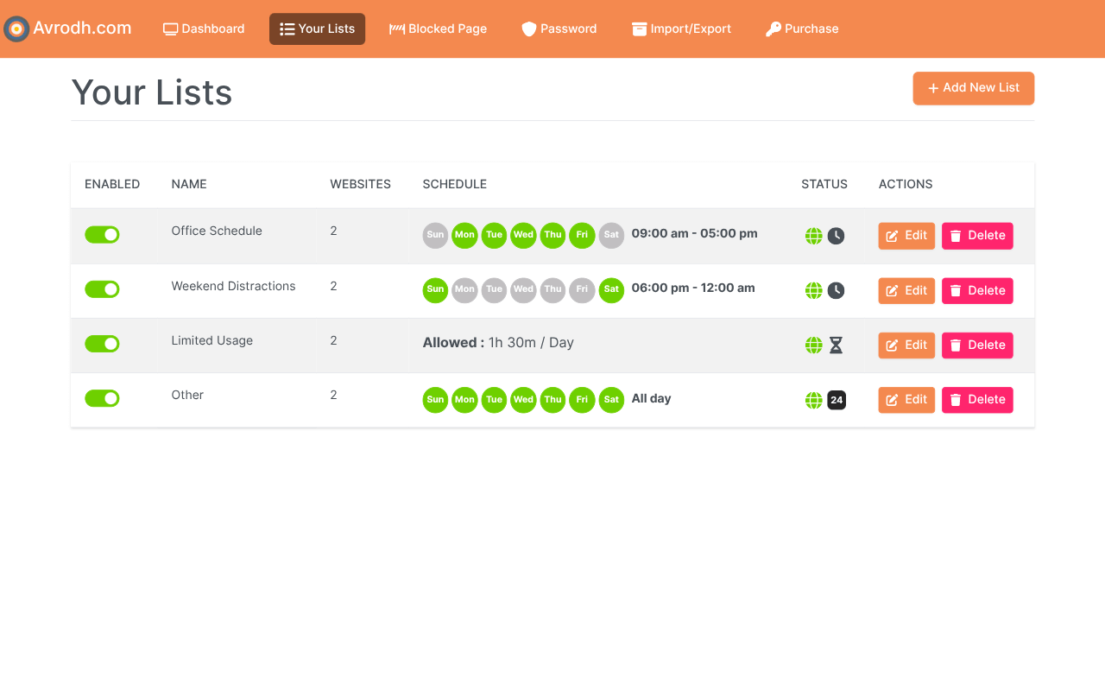
Task: Click the clock status icon for Office Schedule
Action: click(836, 236)
